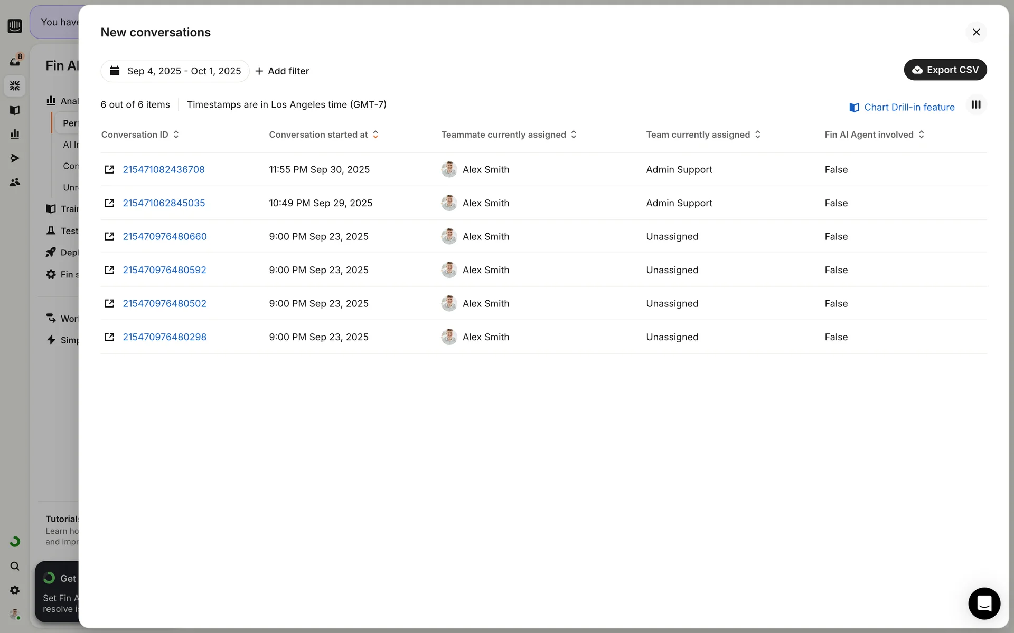1014x633 pixels.
Task: Click Add filter
Action: (x=282, y=71)
